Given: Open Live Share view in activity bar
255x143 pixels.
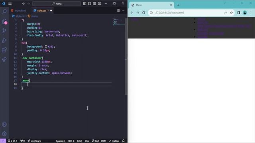Looking at the screenshot, I should coord(4,59).
